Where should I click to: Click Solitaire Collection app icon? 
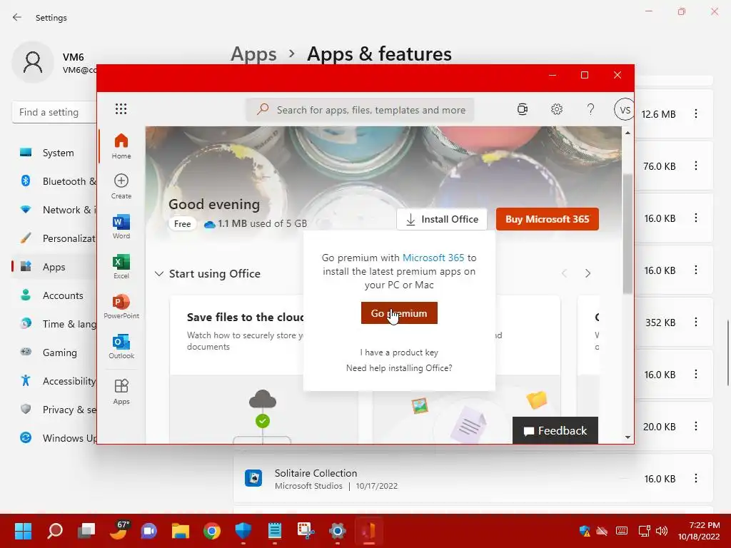[253, 478]
